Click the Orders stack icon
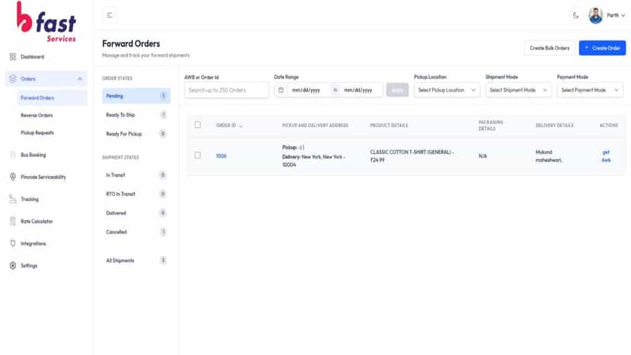The image size is (631, 355). pos(13,78)
